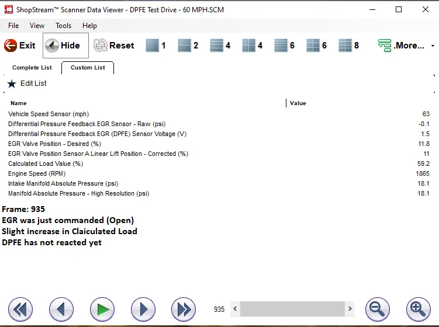Screen dimensions: 439x327
Task: Open the Tools menu
Action: point(63,26)
